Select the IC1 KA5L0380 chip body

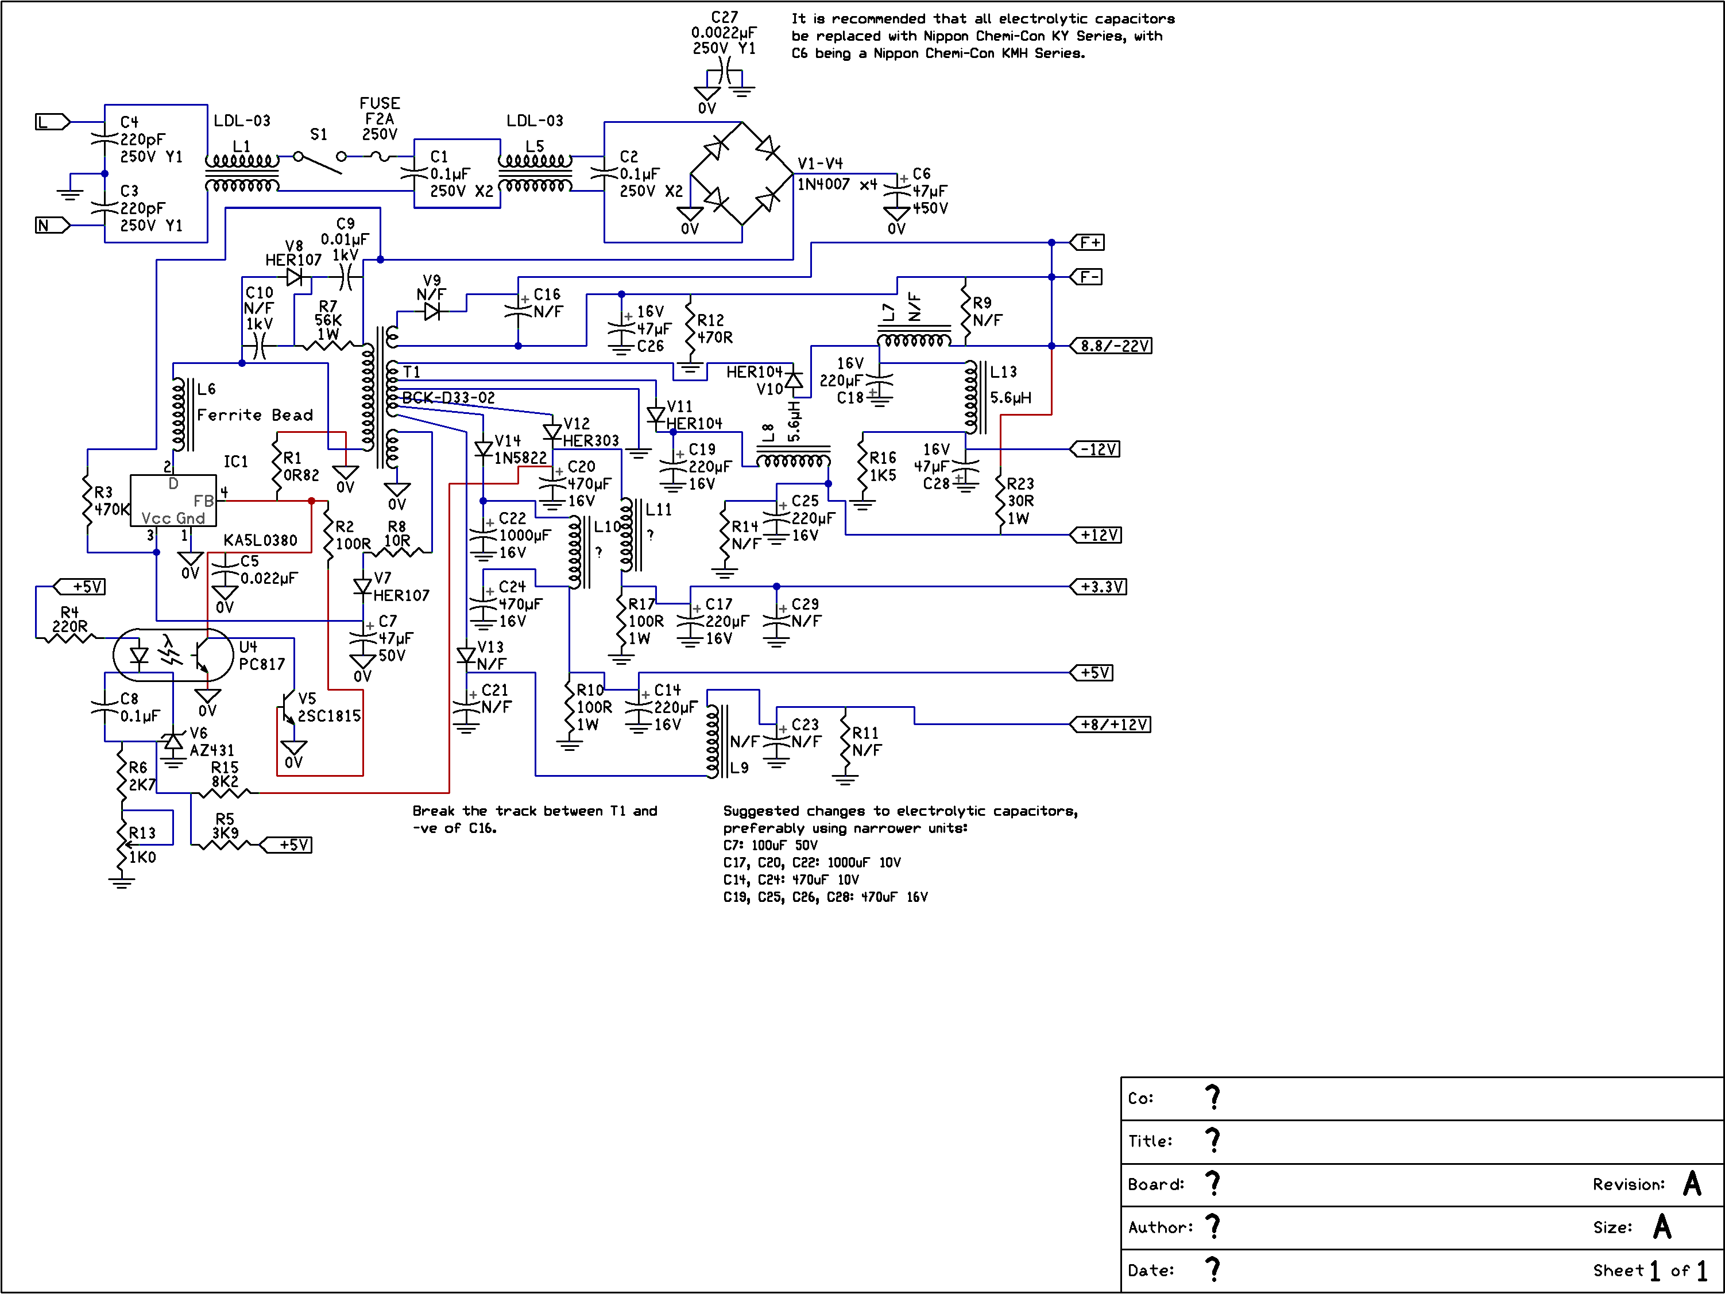tap(173, 501)
